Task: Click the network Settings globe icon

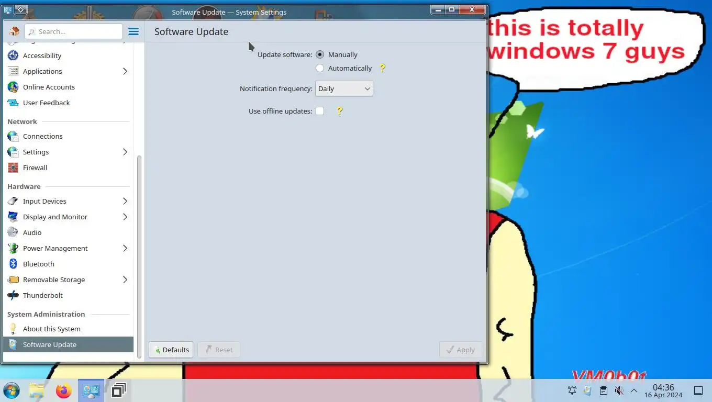Action: [13, 152]
